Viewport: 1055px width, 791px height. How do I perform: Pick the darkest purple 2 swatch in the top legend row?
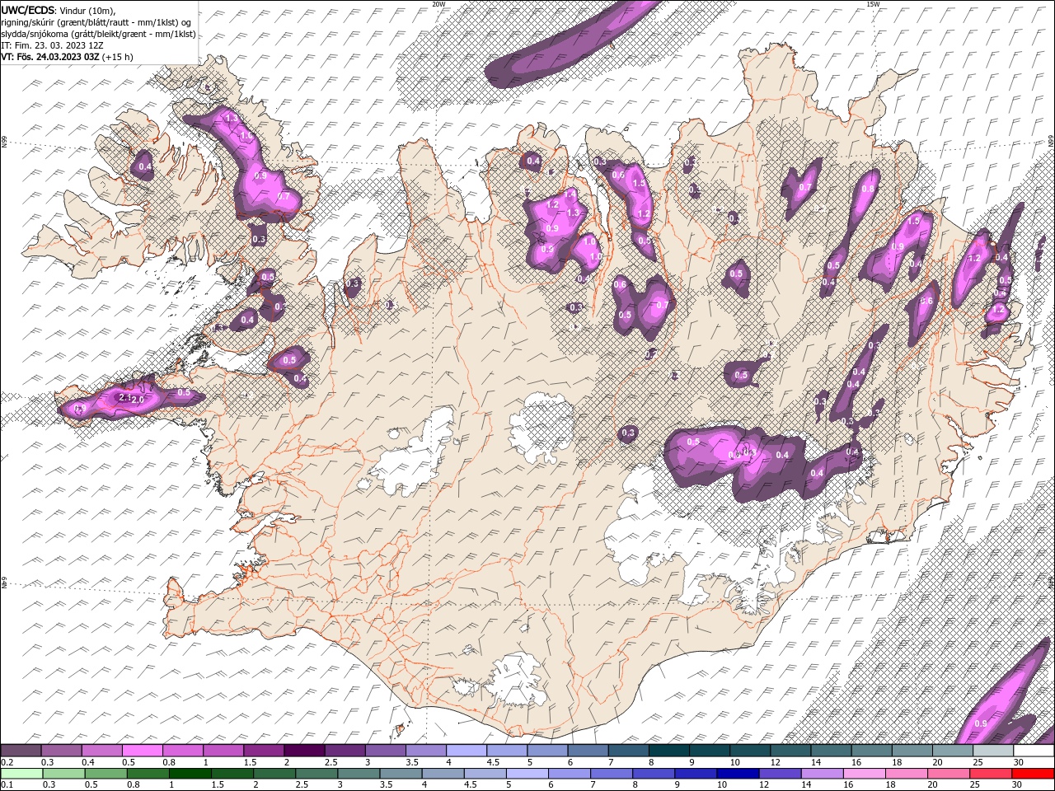[304, 751]
